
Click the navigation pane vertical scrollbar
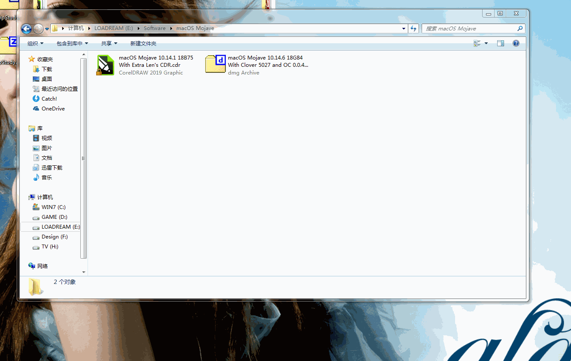[83, 158]
